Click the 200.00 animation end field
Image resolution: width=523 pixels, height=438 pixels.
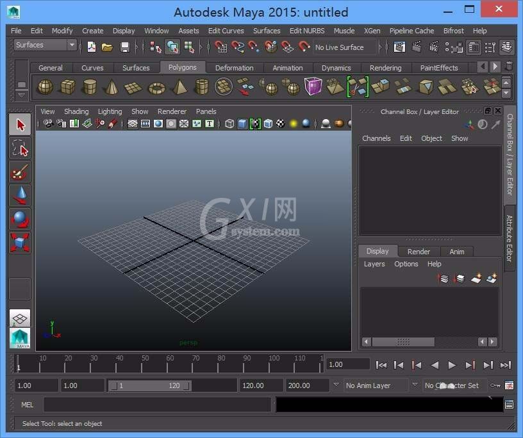pyautogui.click(x=306, y=385)
